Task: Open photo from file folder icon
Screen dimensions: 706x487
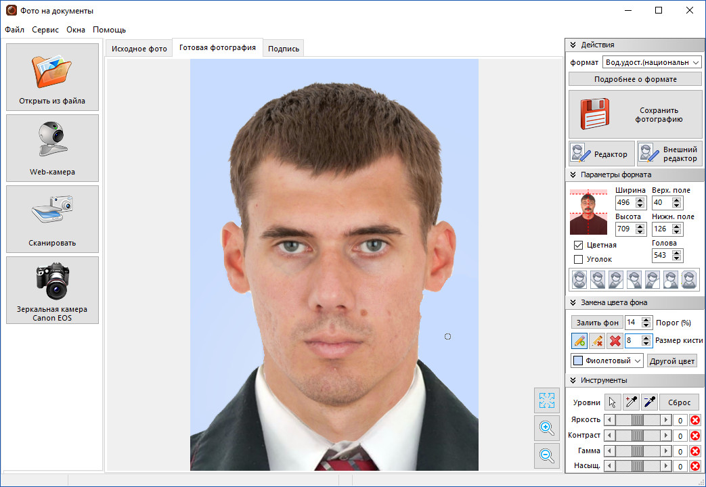Action: (52, 77)
